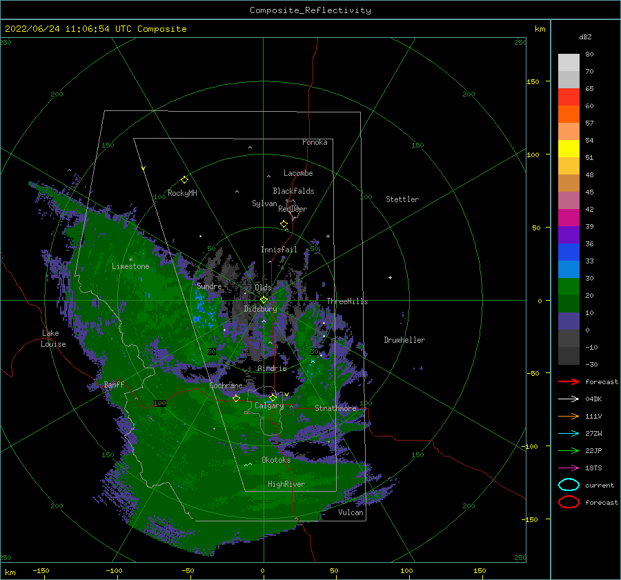Click the dBZ legend heading
Screen dimensions: 621x580
585,37
